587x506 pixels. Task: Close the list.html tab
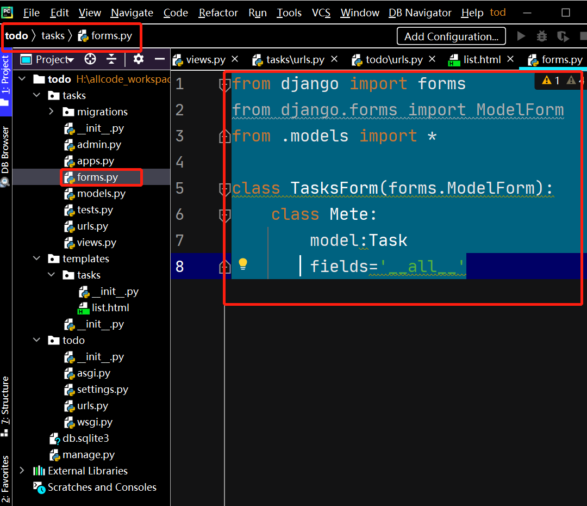point(510,59)
